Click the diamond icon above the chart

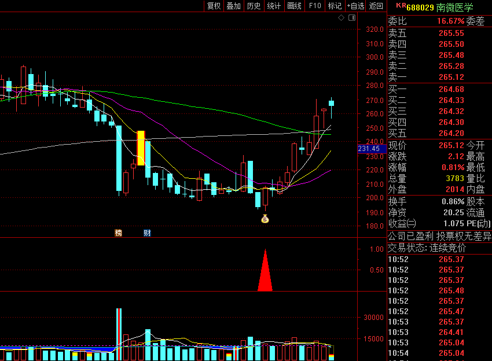pyautogui.click(x=341, y=18)
